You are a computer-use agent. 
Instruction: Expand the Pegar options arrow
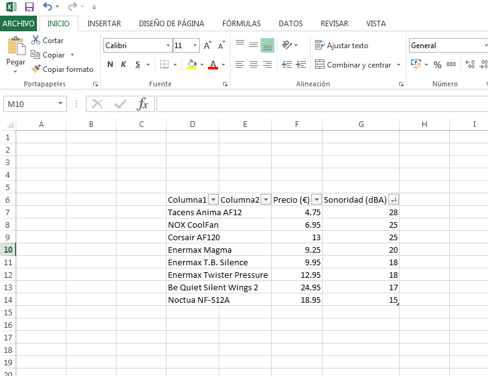[15, 72]
